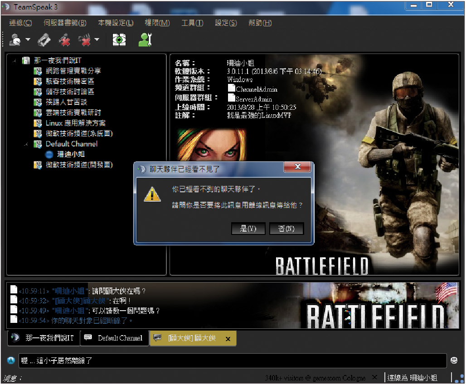
Task: Click server icon beside 那一夜我們說IT
Action: point(26,61)
